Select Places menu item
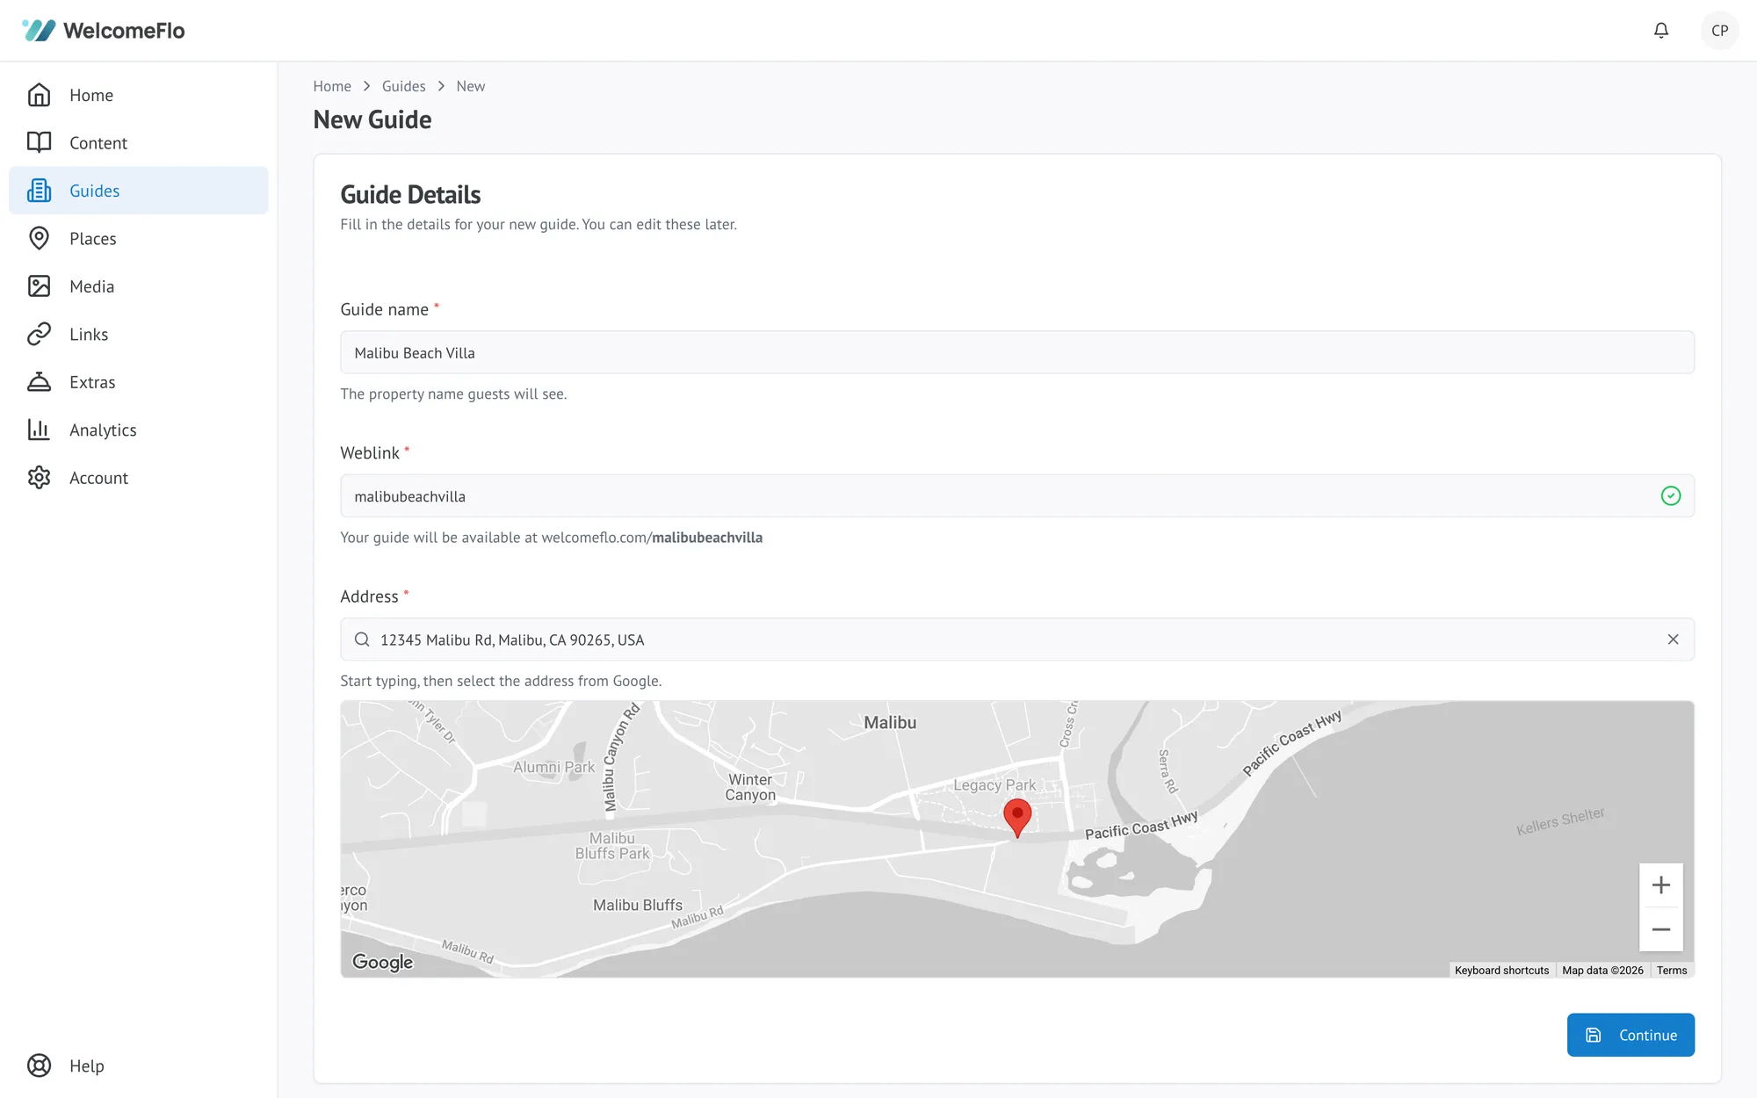The height and width of the screenshot is (1098, 1757). [139, 238]
